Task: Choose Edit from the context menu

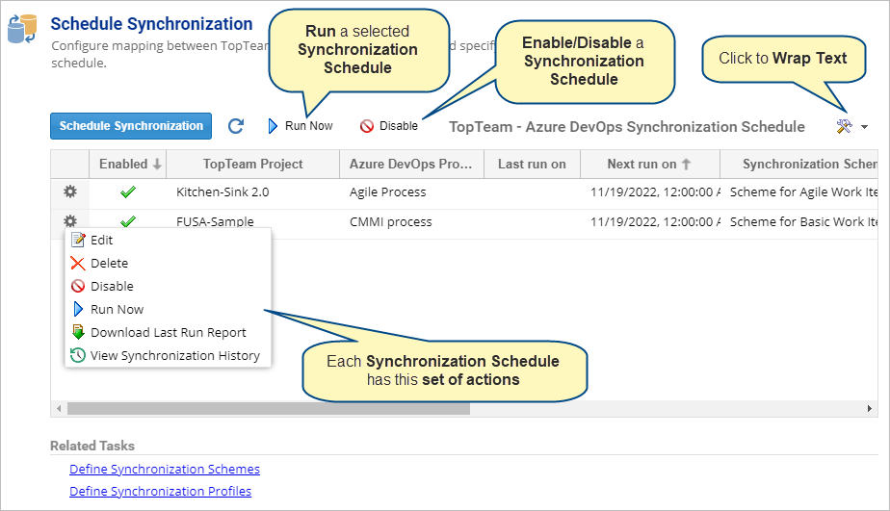Action: pyautogui.click(x=168, y=240)
